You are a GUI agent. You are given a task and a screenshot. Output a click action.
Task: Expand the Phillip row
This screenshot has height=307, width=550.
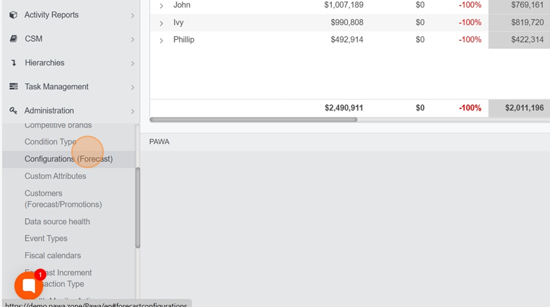[x=161, y=40]
